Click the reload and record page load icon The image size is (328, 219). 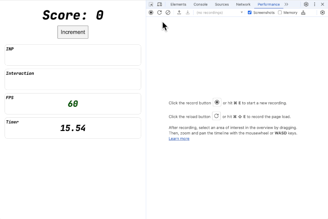(159, 12)
